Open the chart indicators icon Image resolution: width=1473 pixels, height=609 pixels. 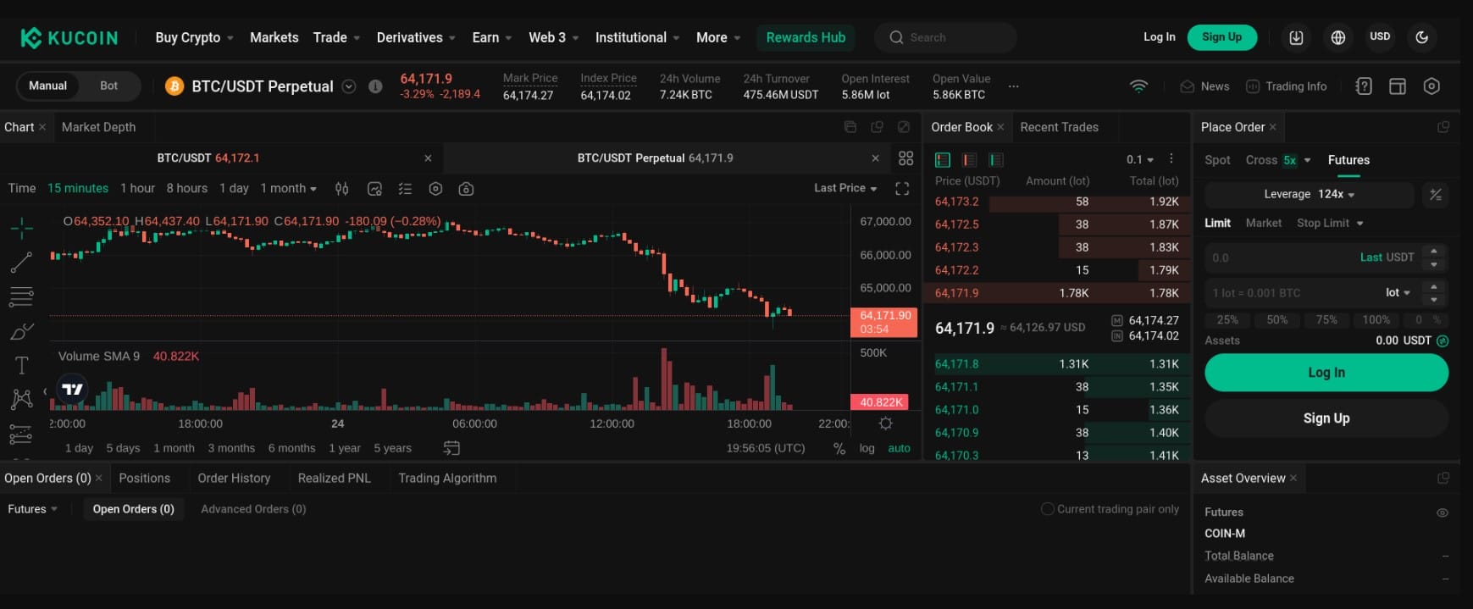coord(374,189)
